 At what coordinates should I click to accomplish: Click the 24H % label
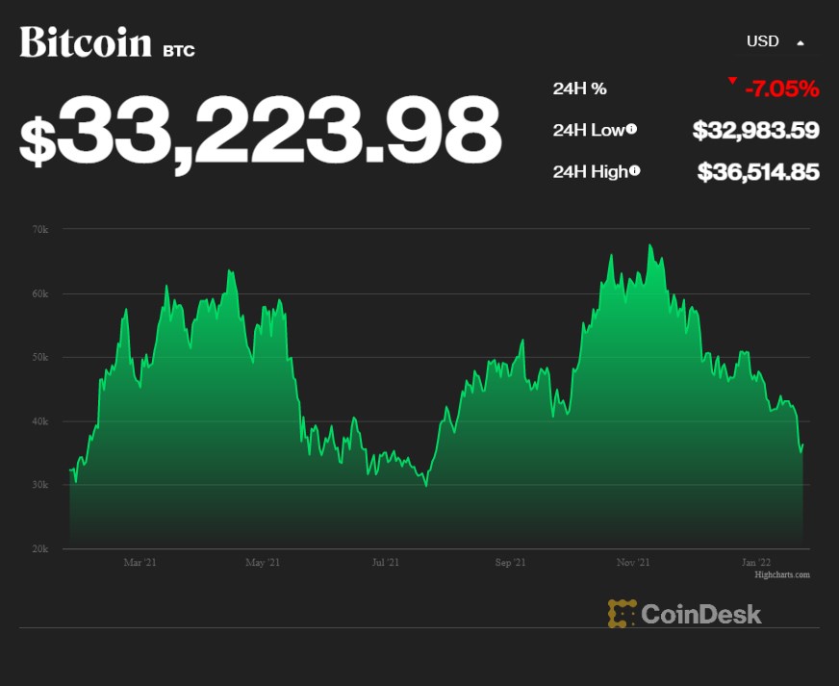pyautogui.click(x=579, y=89)
